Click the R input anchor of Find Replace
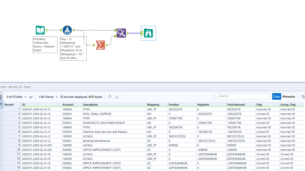The image size is (305, 171). pyautogui.click(x=116, y=36)
